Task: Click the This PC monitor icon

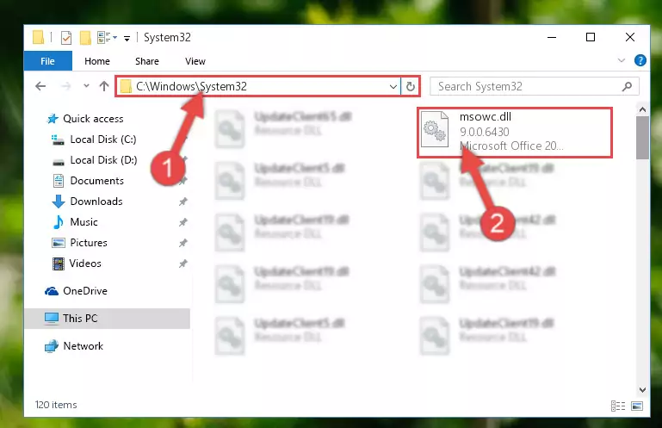Action: (52, 318)
